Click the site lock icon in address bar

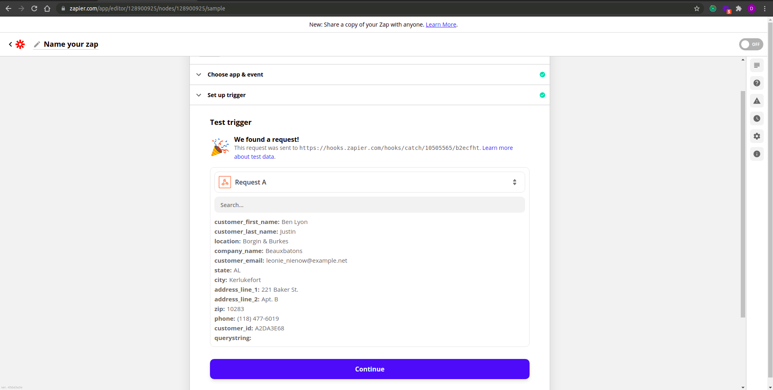point(63,8)
